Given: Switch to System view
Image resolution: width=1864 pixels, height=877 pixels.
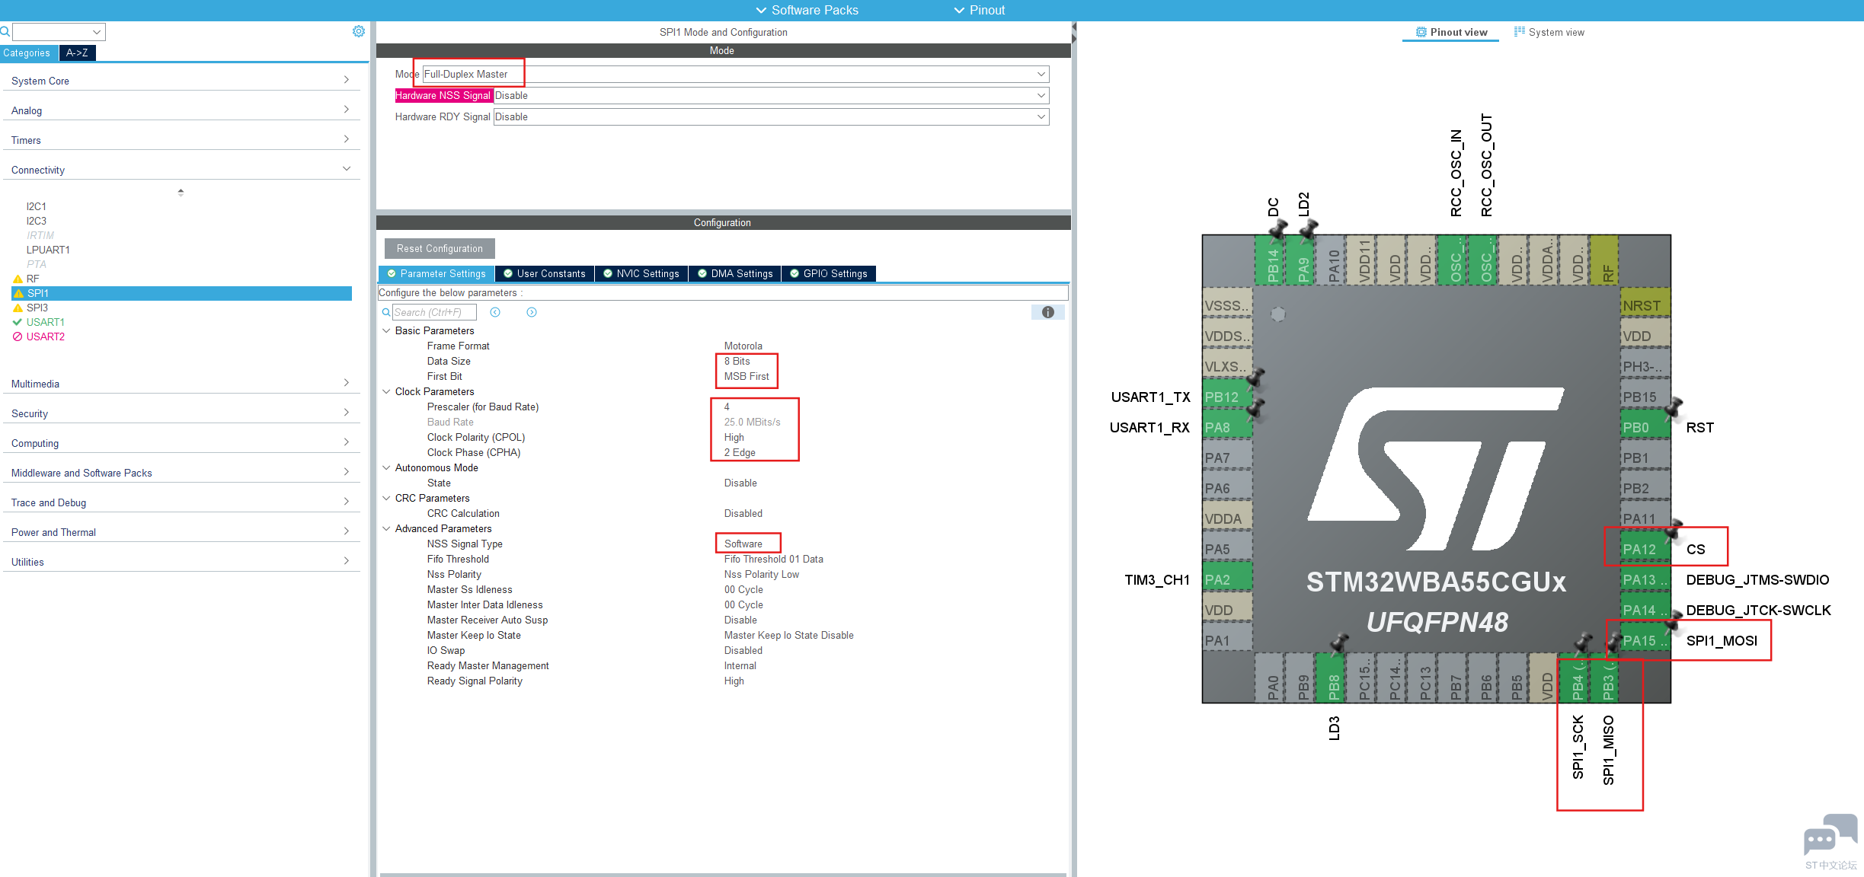Looking at the screenshot, I should coord(1549,32).
